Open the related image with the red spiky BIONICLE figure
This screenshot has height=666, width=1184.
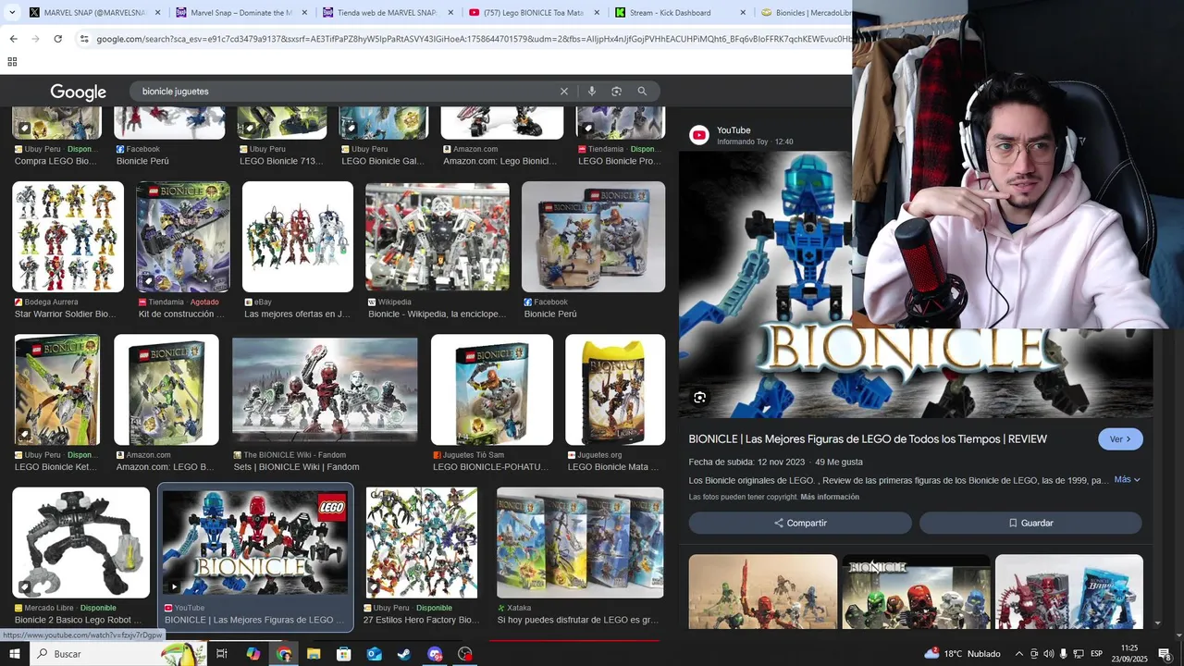click(x=1069, y=592)
